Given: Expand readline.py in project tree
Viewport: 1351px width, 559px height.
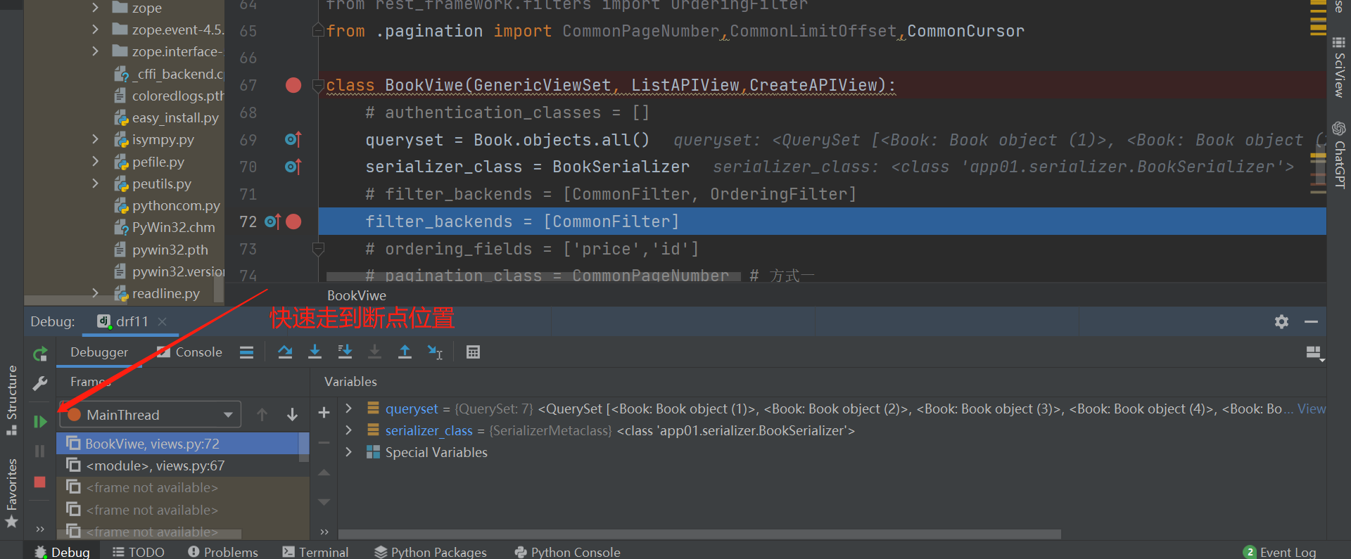Looking at the screenshot, I should pos(95,293).
